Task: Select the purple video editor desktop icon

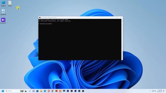Action: pyautogui.click(x=3, y=21)
